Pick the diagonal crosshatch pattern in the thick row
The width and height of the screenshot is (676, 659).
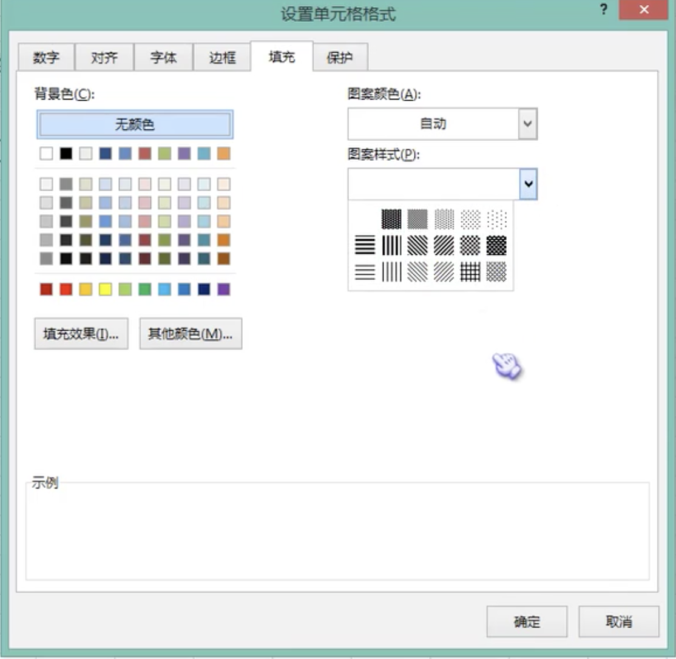coord(470,246)
